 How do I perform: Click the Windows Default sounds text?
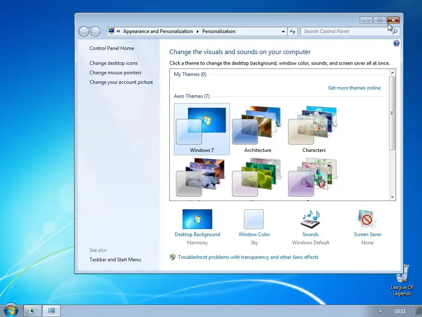point(311,243)
